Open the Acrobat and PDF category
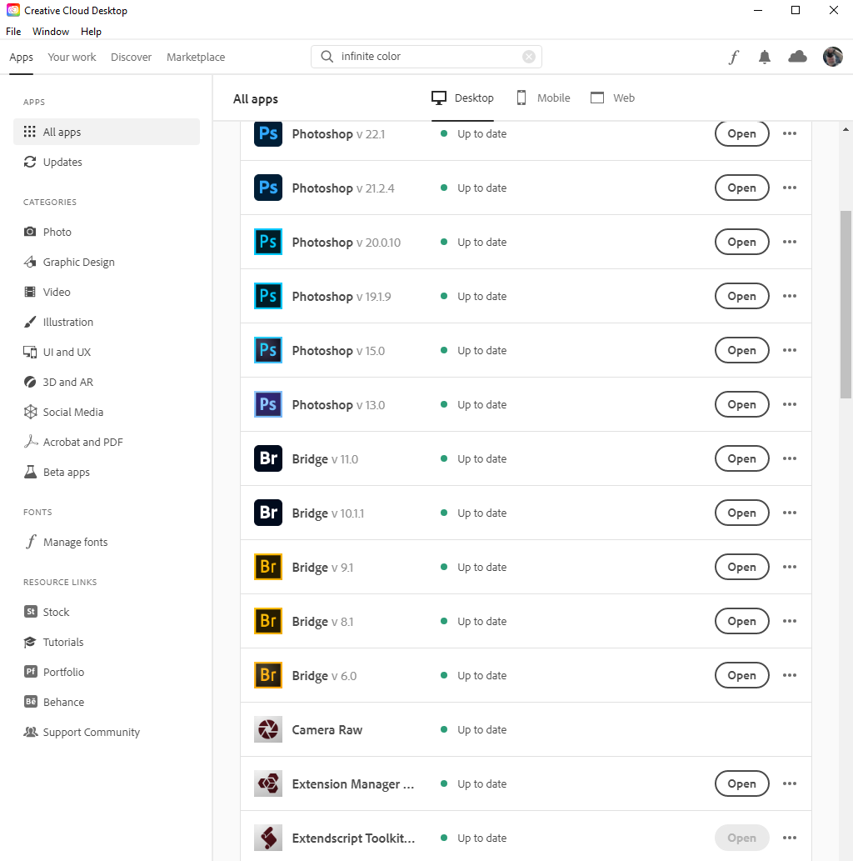853x861 pixels. [x=82, y=442]
